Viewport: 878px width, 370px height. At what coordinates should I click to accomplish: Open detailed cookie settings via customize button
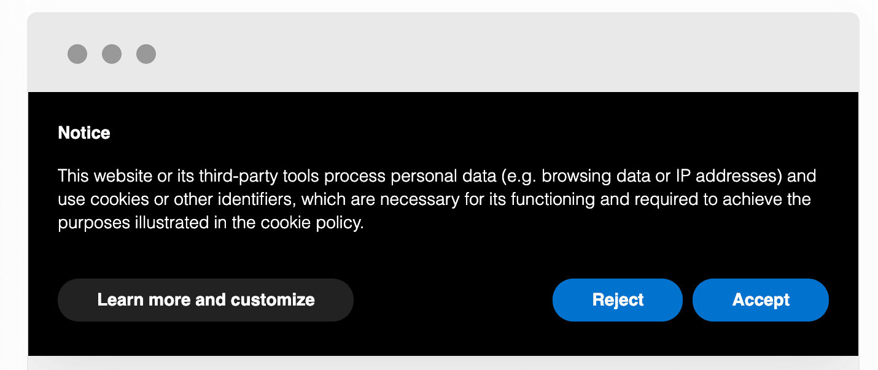pos(205,300)
